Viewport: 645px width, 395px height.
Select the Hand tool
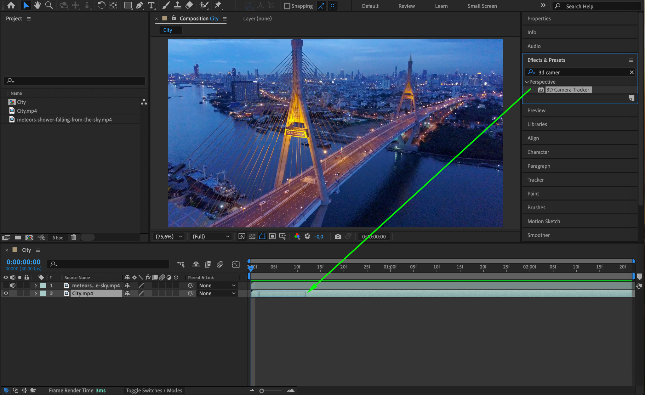(37, 5)
